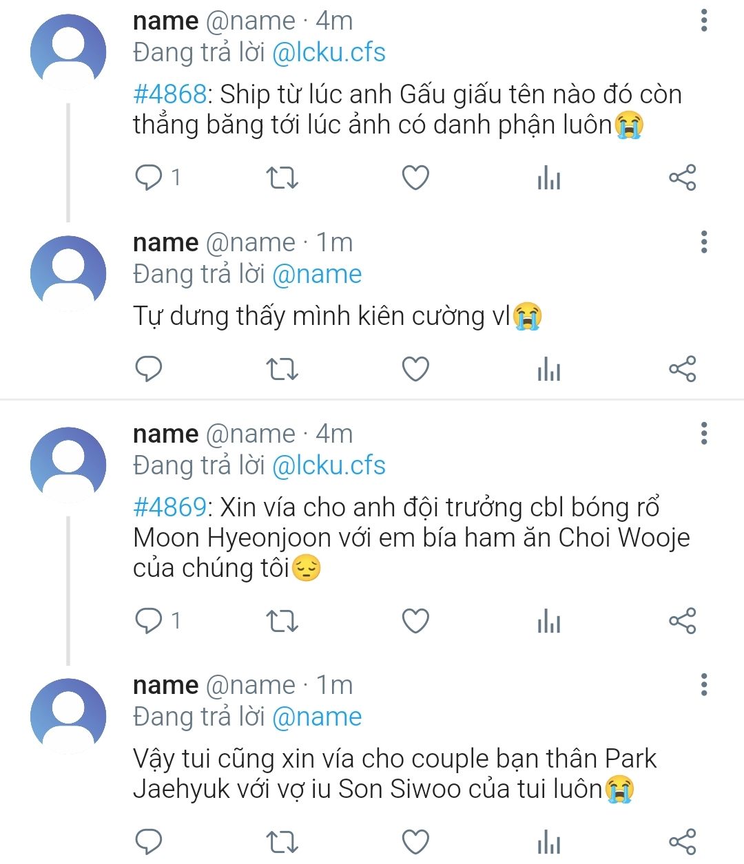Viewport: 744px width, 864px height.
Task: Reply to the Park Jaehyuk tweet
Action: (149, 841)
